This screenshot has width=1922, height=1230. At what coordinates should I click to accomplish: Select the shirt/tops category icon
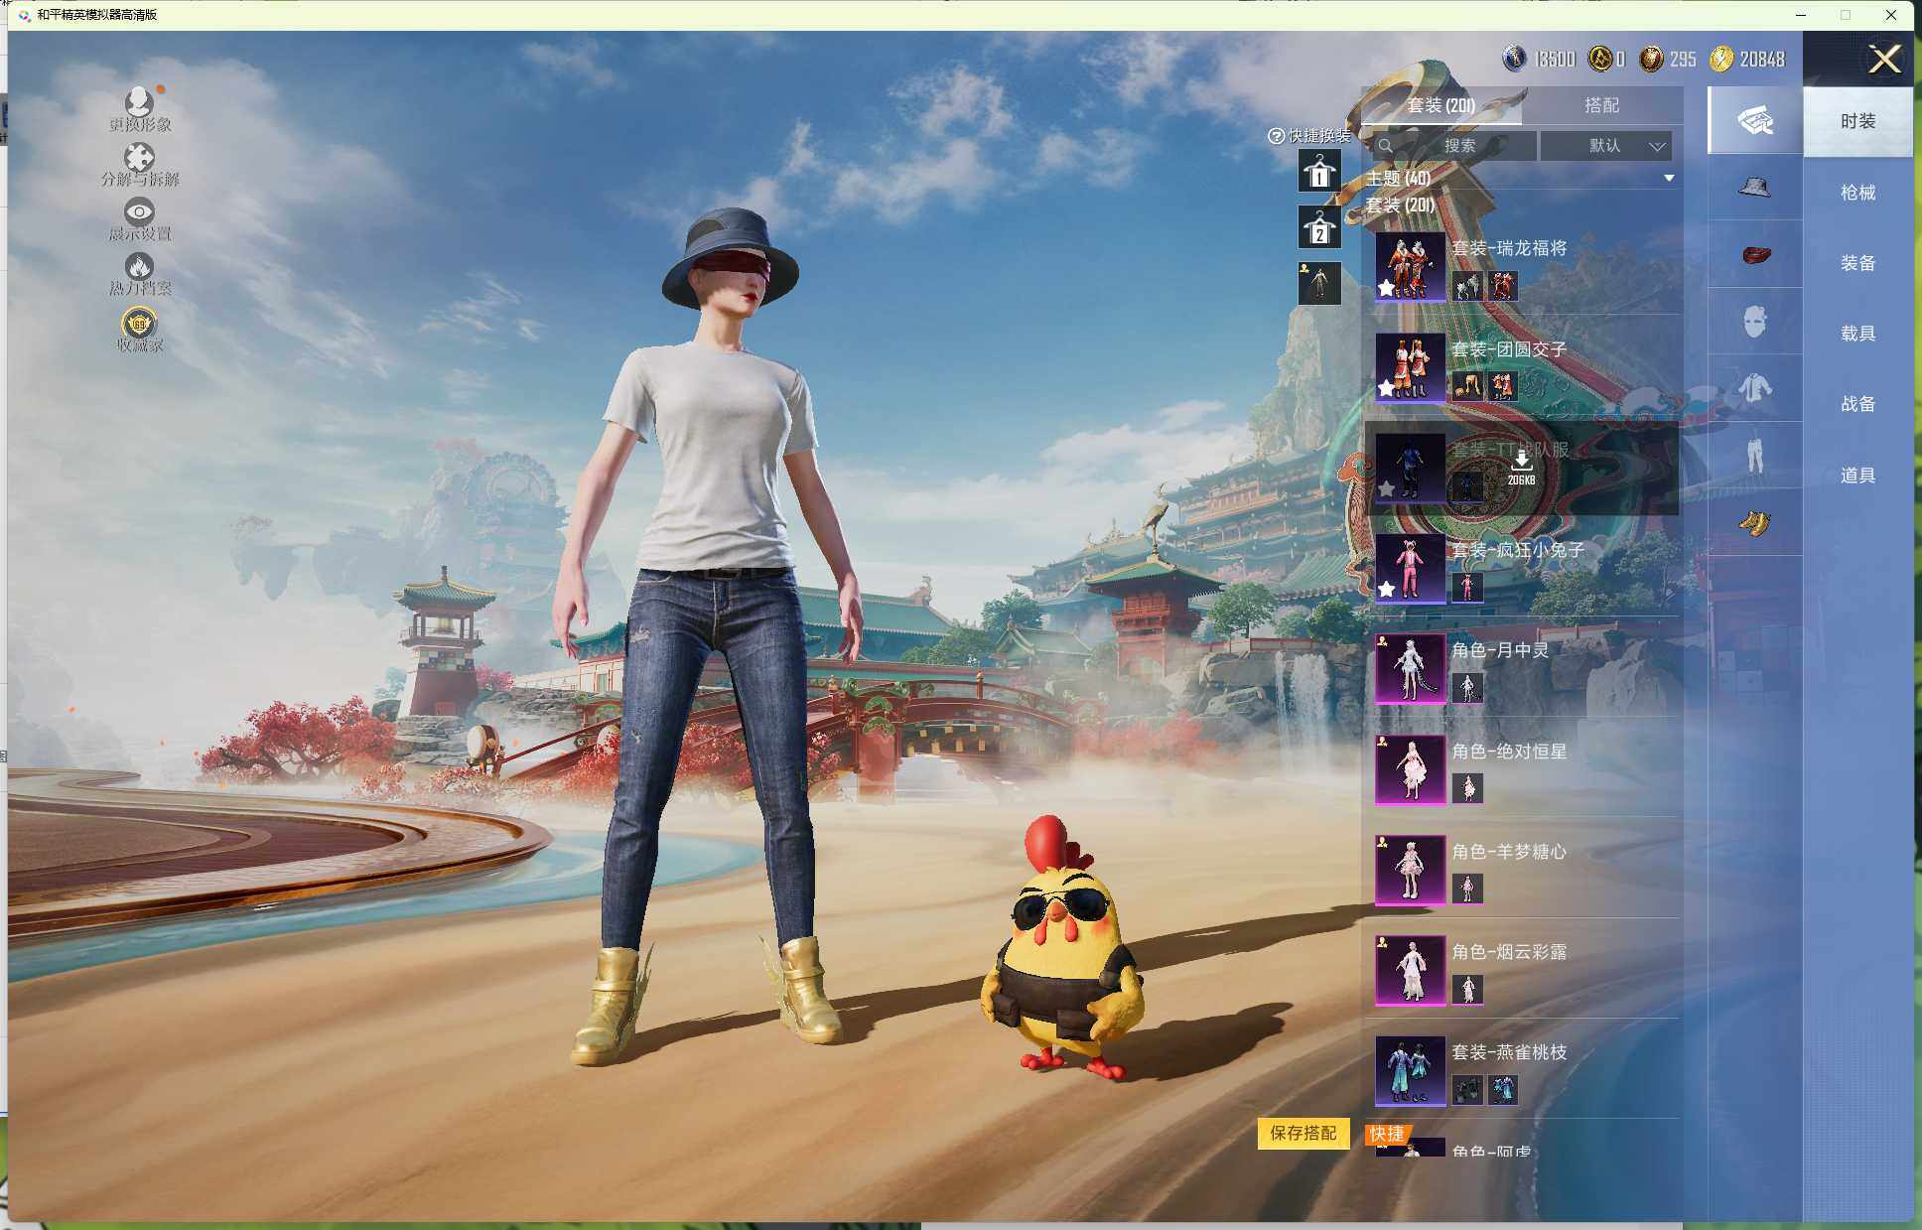pyautogui.click(x=1754, y=388)
